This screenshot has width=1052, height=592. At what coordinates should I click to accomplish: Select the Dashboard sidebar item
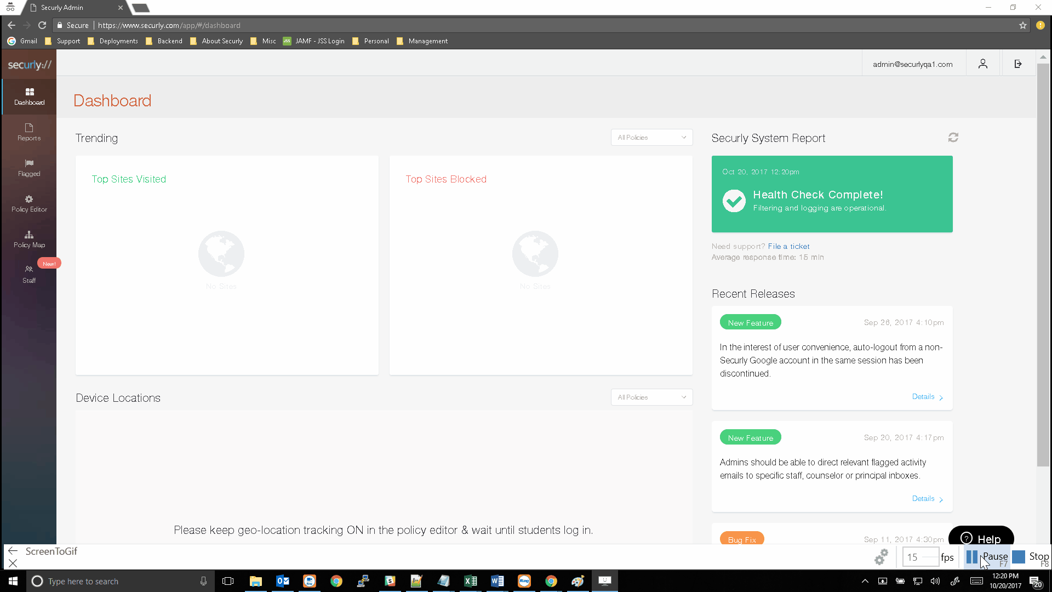pyautogui.click(x=29, y=96)
